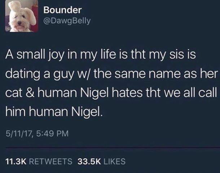Click the divider line above retweet stats

tap(113, 148)
